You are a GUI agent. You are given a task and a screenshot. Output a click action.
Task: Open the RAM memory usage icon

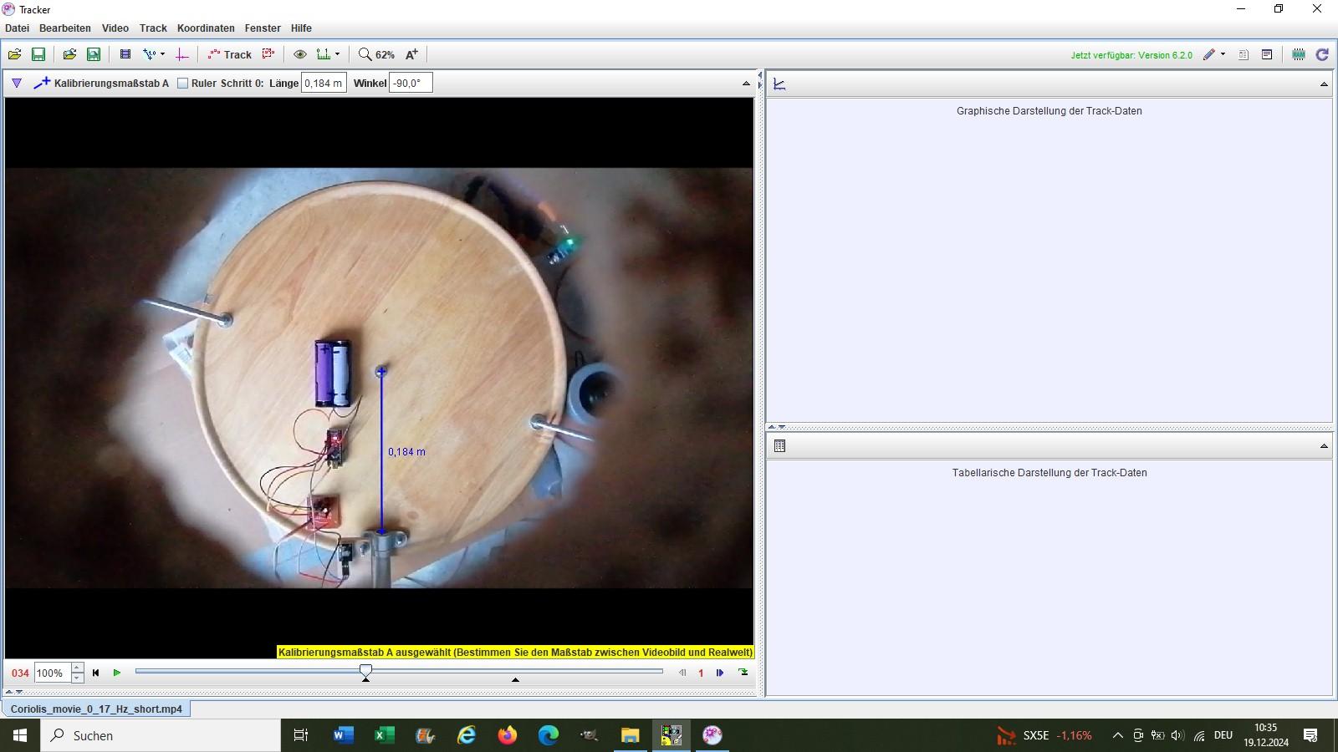coord(1299,54)
